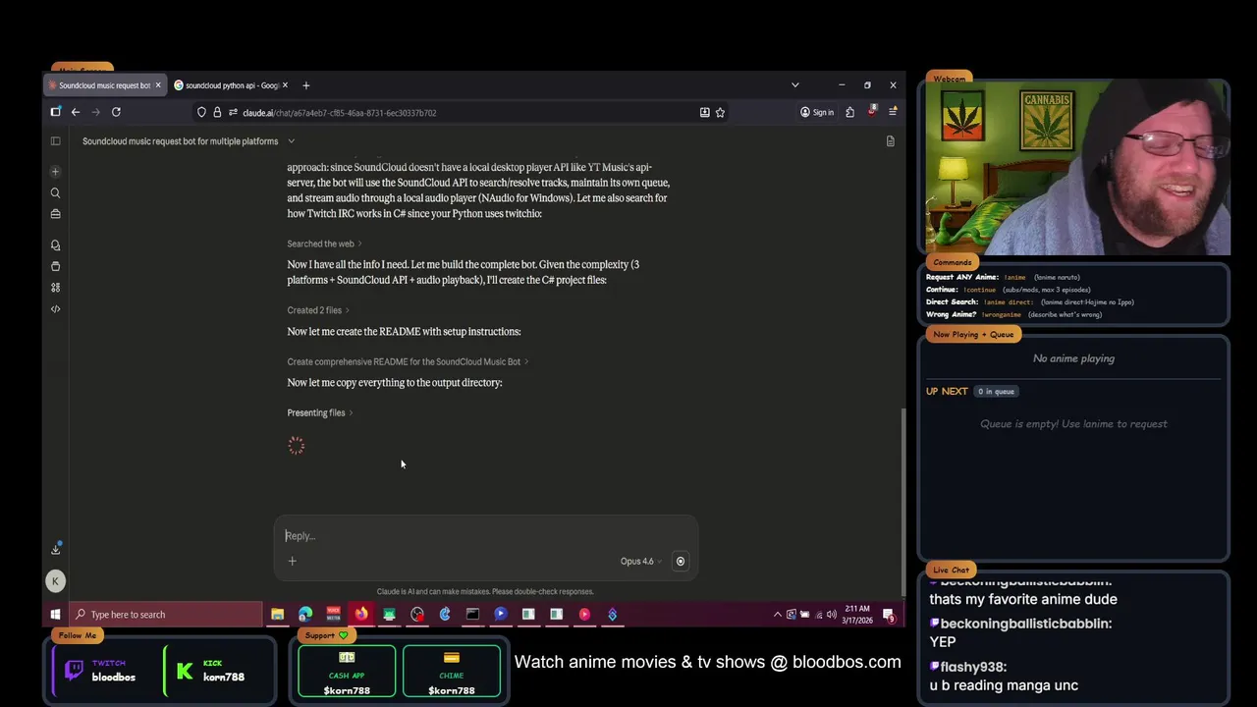Select the 'Soundcloud music request bot' tab
Image resolution: width=1257 pixels, height=707 pixels.
[104, 85]
